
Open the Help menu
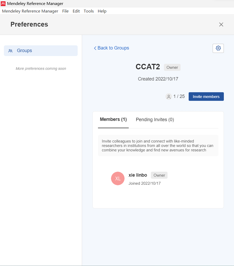tap(102, 11)
